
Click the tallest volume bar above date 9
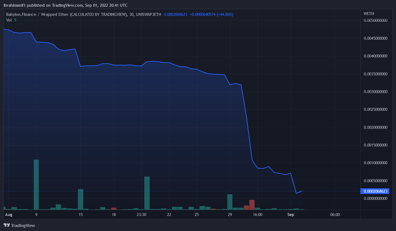click(x=36, y=185)
